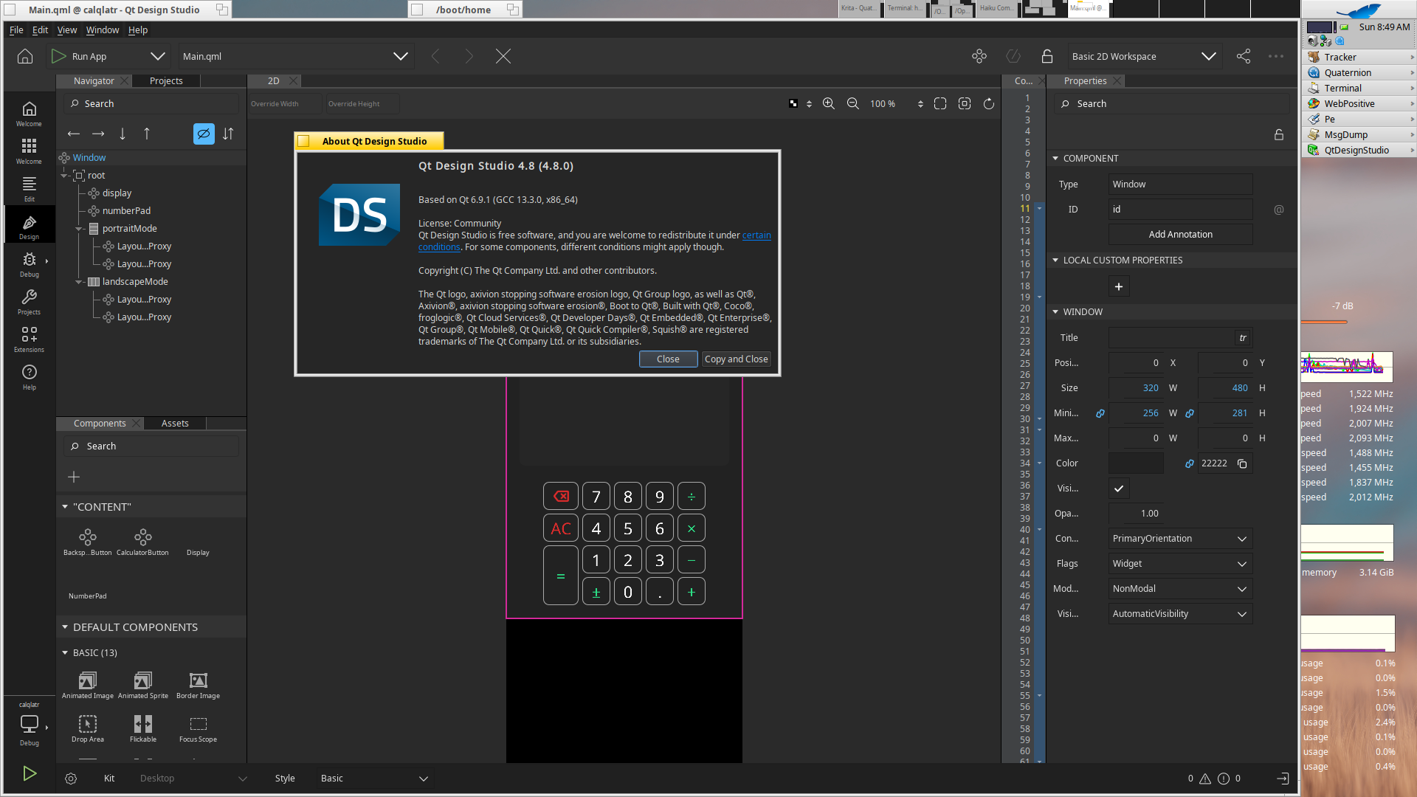Click the reset view refresh icon
Viewport: 1417px width, 797px height.
(x=989, y=104)
